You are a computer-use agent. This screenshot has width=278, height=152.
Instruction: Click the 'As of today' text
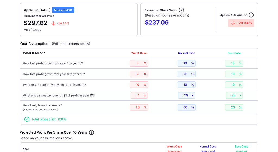(x=33, y=30)
